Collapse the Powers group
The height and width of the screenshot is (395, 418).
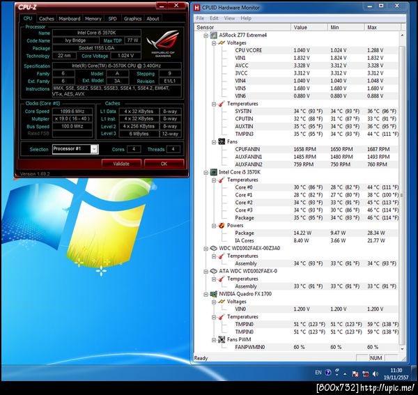click(214, 226)
